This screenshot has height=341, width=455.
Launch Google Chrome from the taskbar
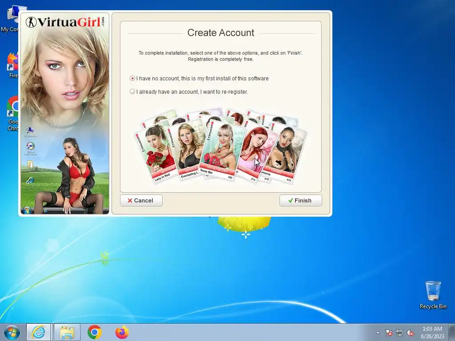point(94,332)
